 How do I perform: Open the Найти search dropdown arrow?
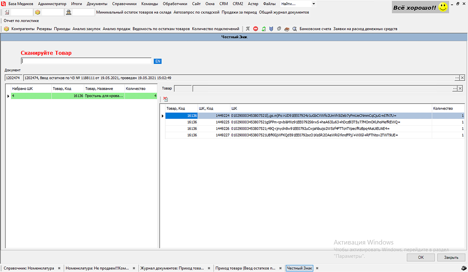tap(313, 4)
